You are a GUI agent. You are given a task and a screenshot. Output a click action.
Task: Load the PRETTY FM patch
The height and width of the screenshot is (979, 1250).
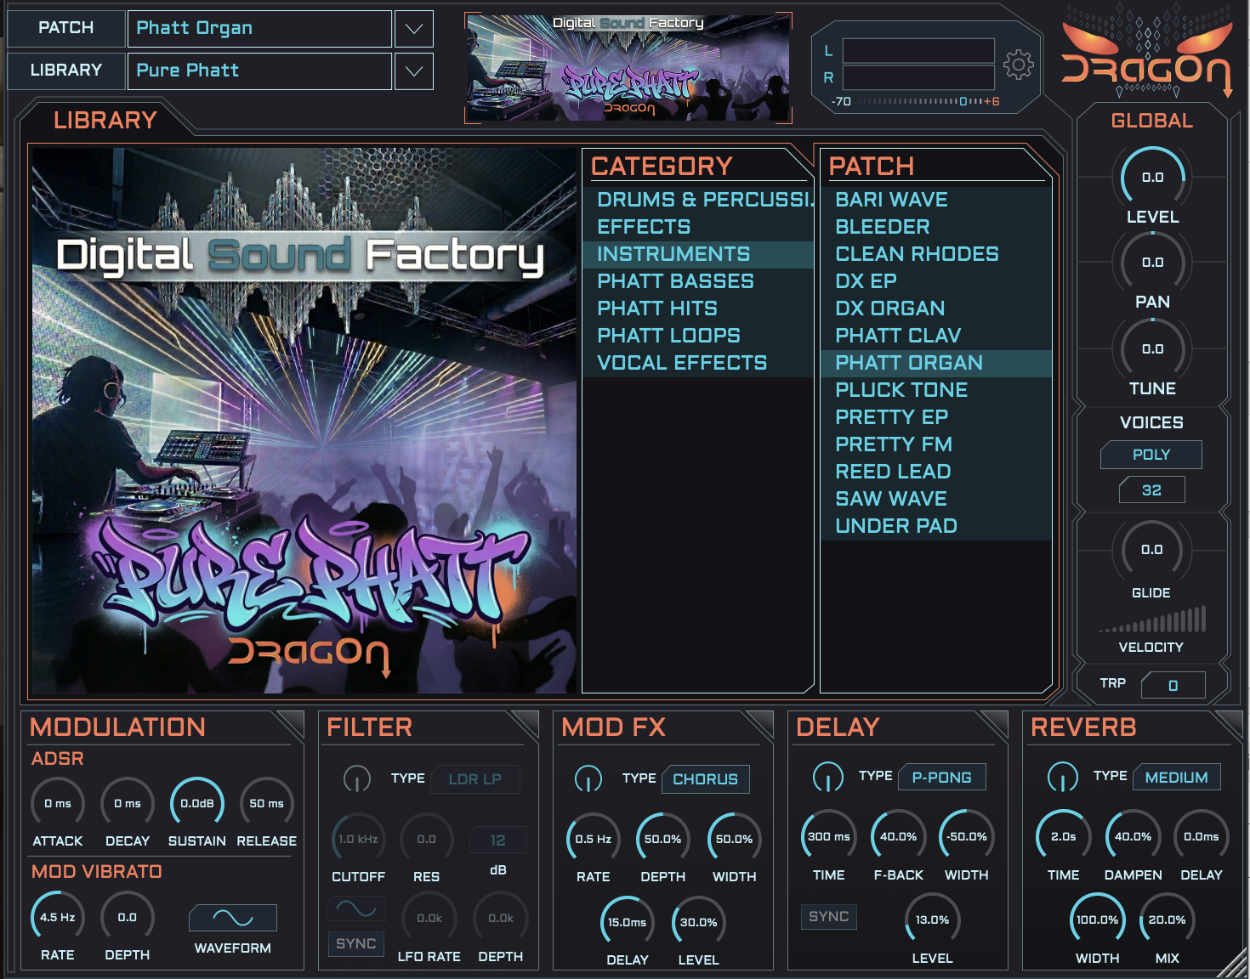[936, 444]
